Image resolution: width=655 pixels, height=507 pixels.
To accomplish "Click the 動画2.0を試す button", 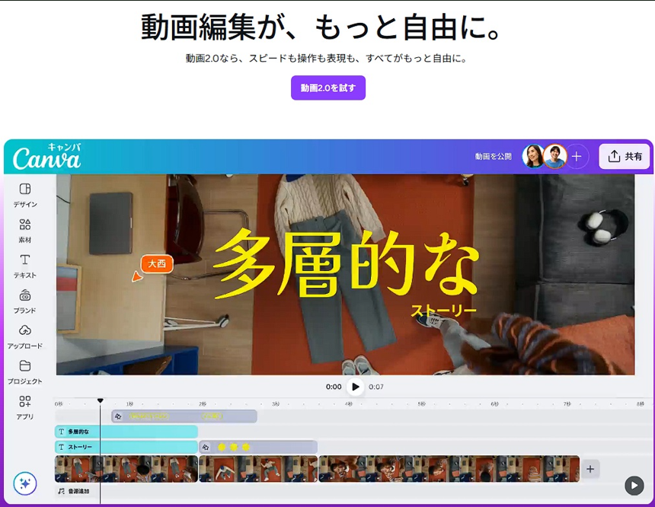I will [328, 88].
